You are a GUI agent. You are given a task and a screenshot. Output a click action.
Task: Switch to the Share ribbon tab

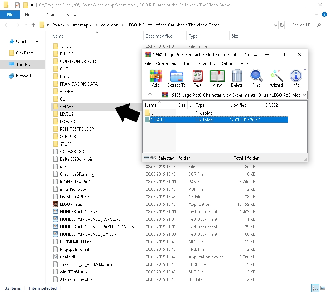(x=51, y=15)
